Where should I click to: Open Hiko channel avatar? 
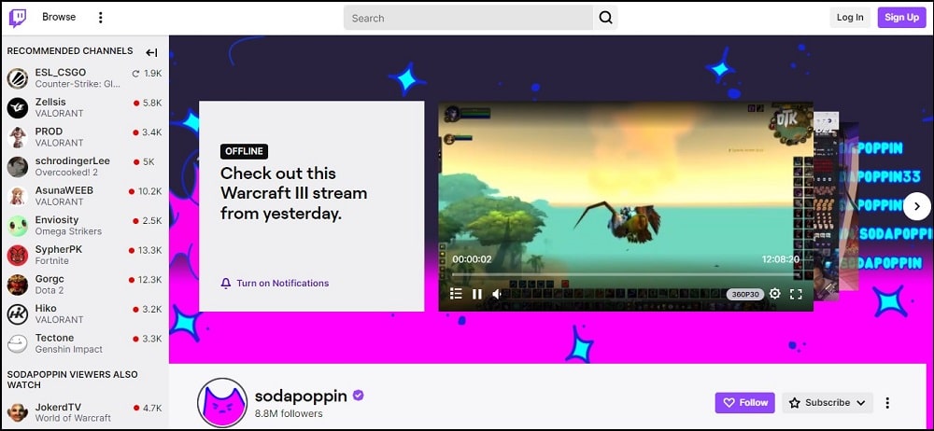click(x=18, y=314)
